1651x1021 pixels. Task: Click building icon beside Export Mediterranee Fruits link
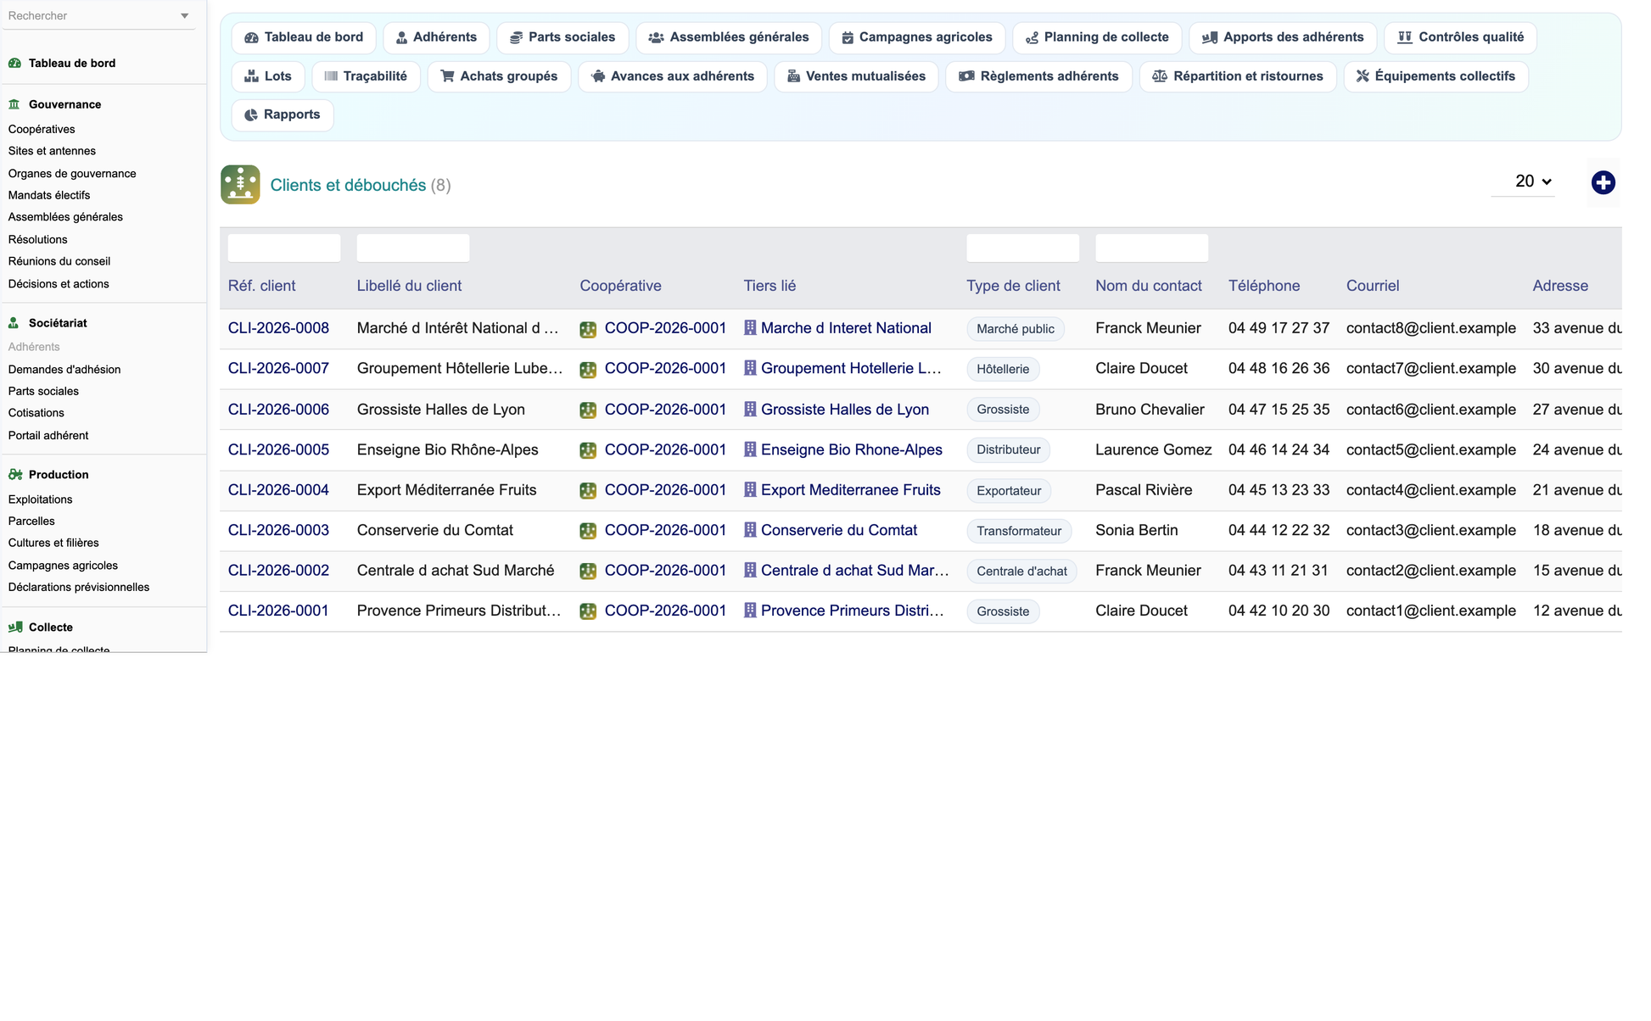coord(750,490)
